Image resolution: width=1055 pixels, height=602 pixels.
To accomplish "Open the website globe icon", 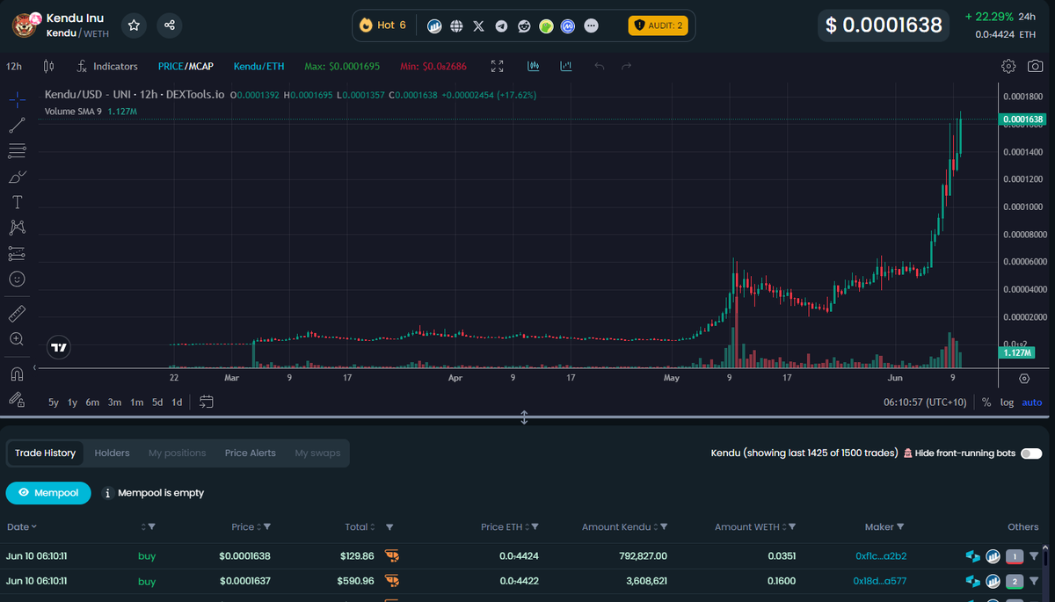I will (456, 26).
